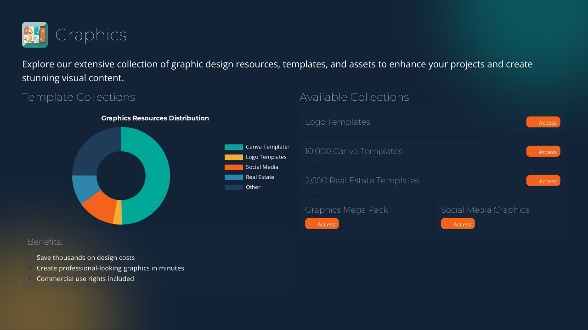
Task: Toggle Social Media orange legend swatch
Action: tap(233, 167)
